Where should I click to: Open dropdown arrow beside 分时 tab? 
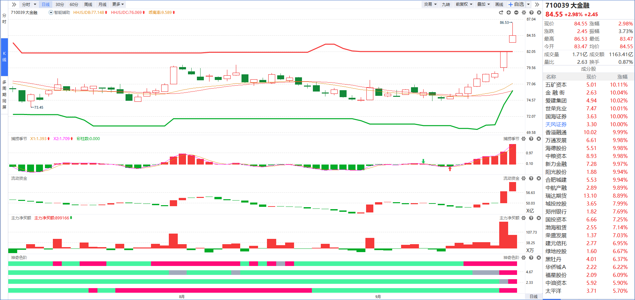35,4
